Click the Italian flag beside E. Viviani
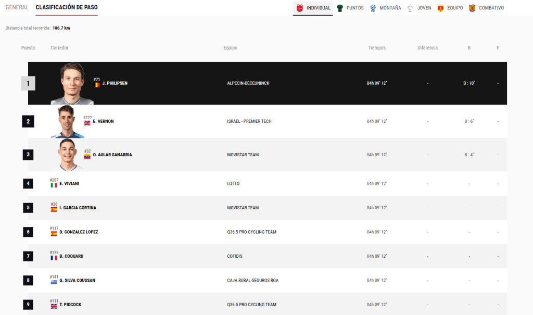The image size is (533, 315). pyautogui.click(x=54, y=185)
